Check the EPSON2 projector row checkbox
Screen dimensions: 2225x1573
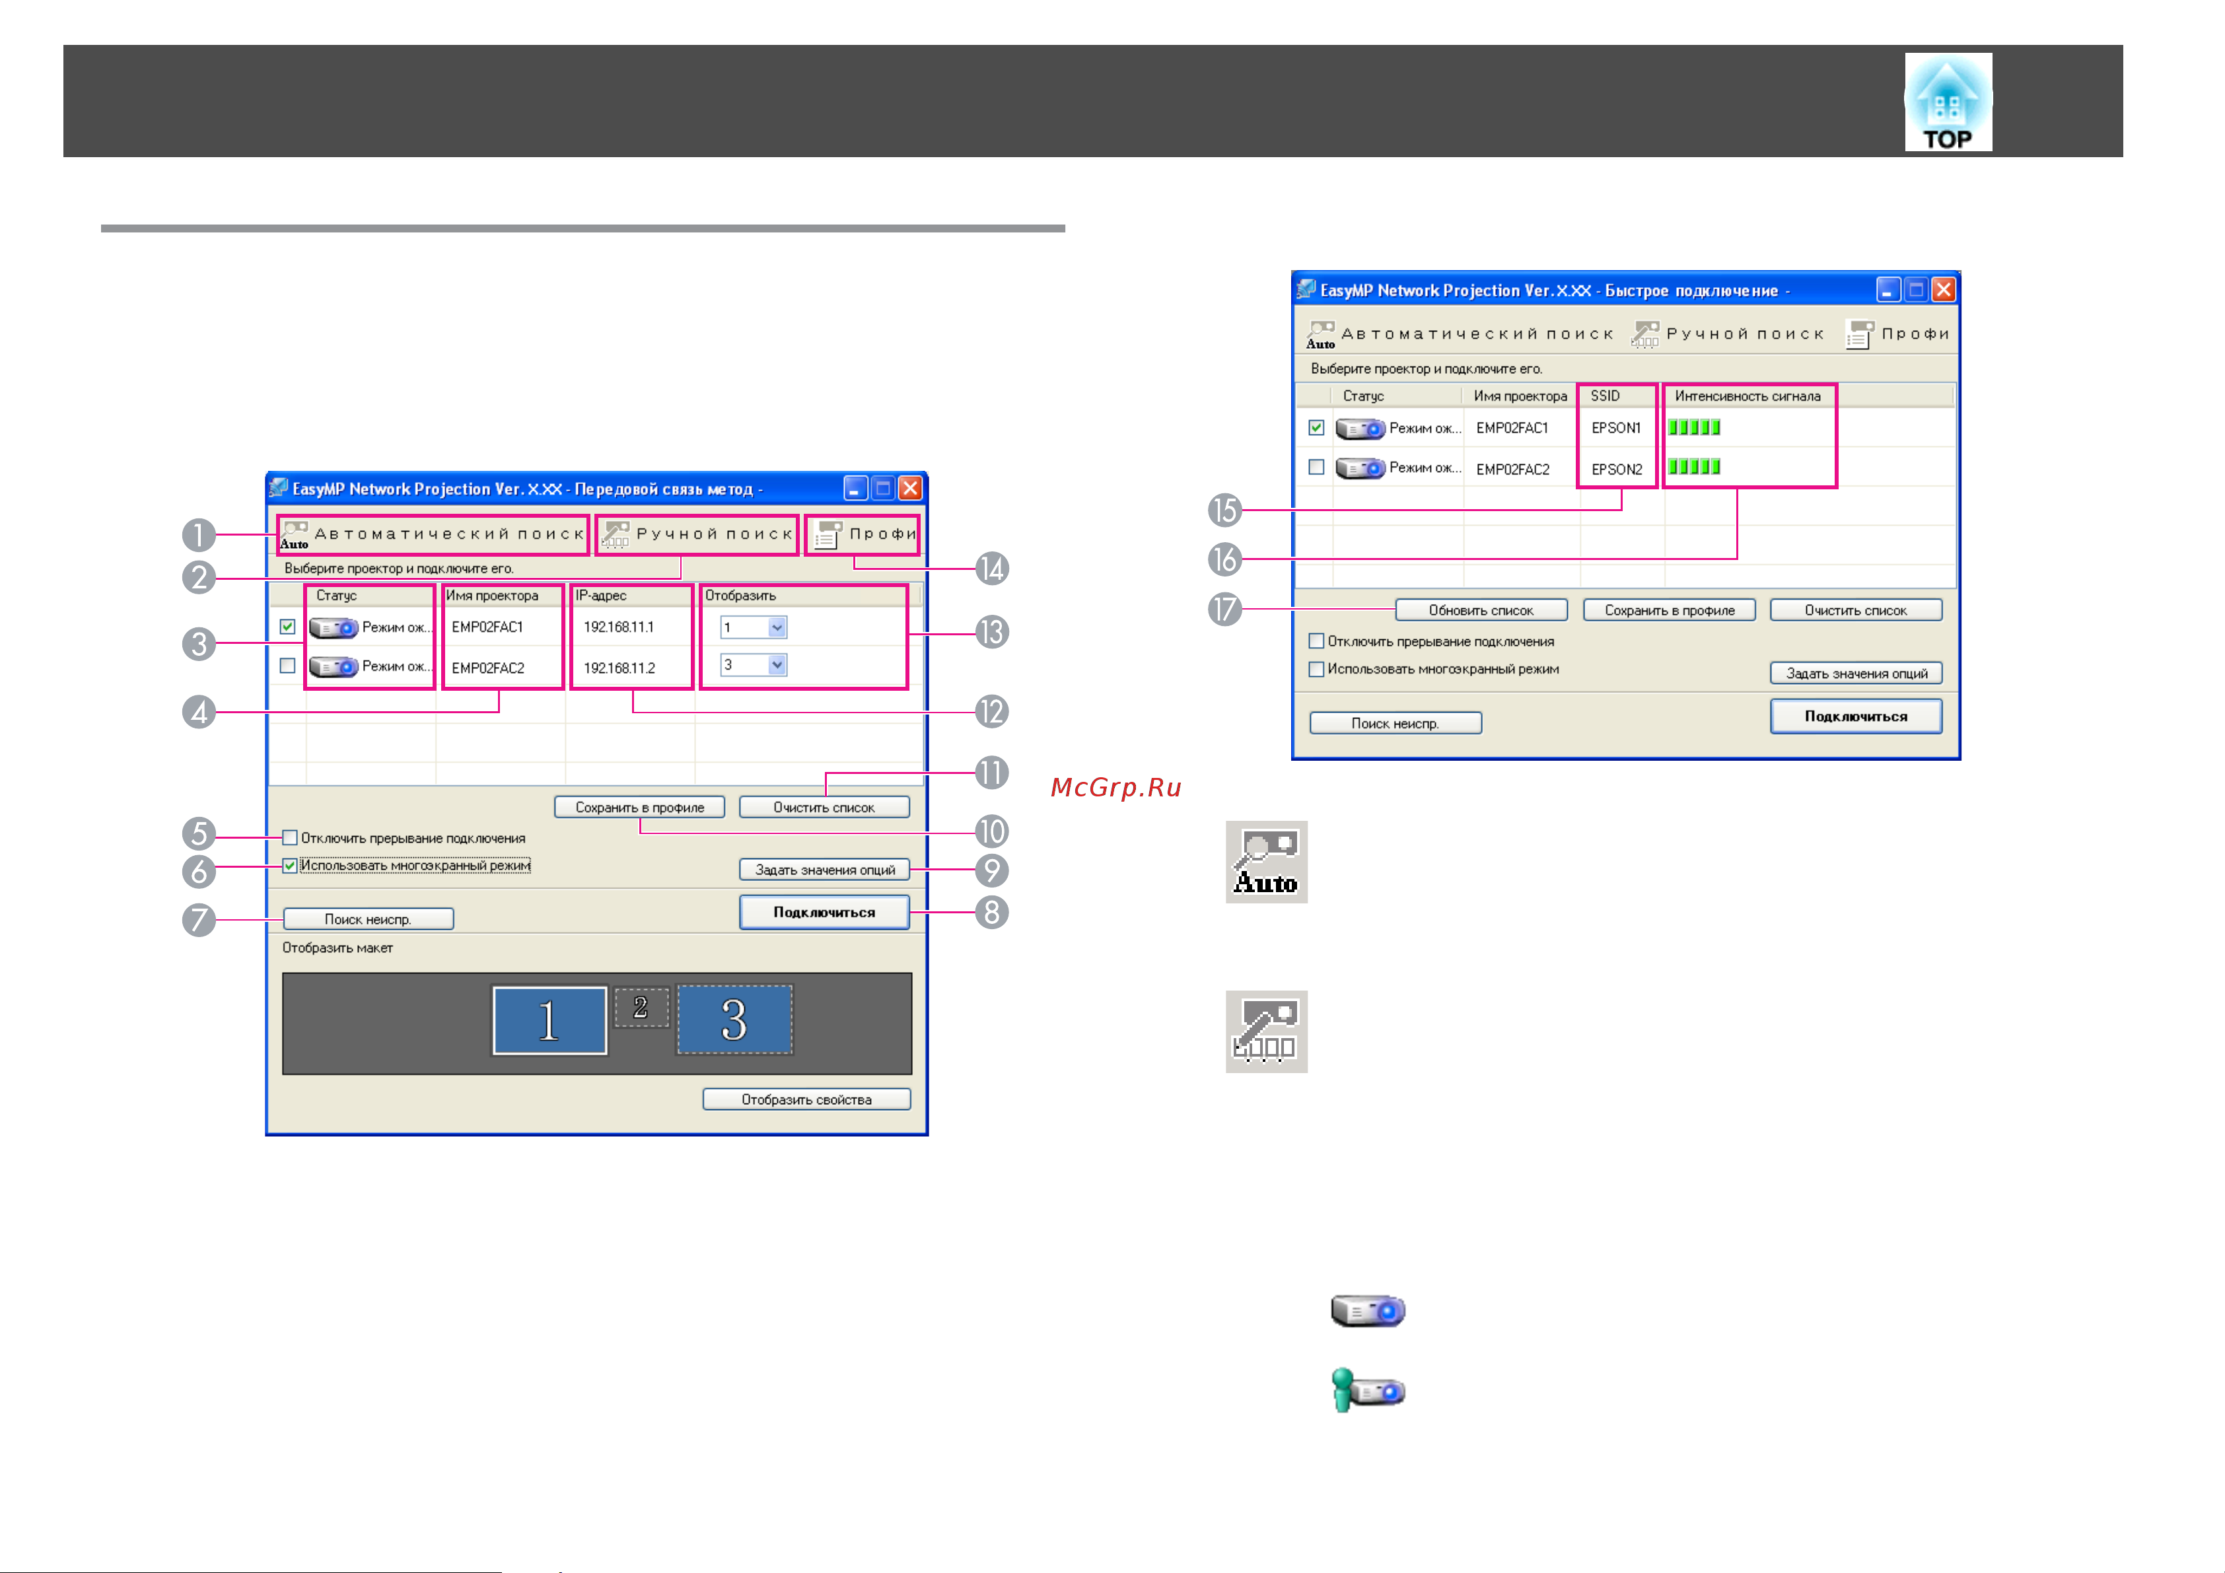(1316, 467)
